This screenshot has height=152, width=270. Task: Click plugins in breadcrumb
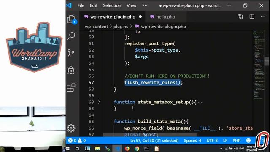121,27
